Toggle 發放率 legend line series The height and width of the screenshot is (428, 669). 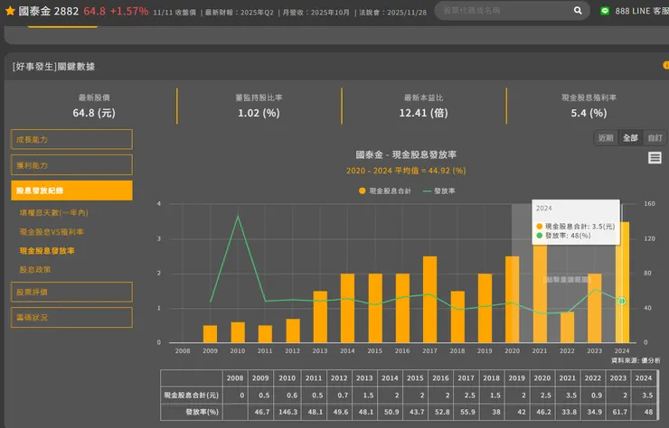click(439, 191)
